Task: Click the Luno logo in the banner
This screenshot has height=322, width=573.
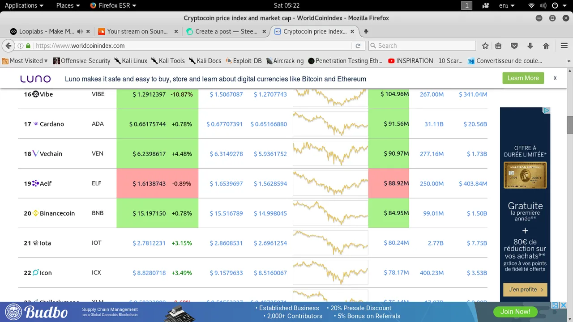Action: pos(35,79)
